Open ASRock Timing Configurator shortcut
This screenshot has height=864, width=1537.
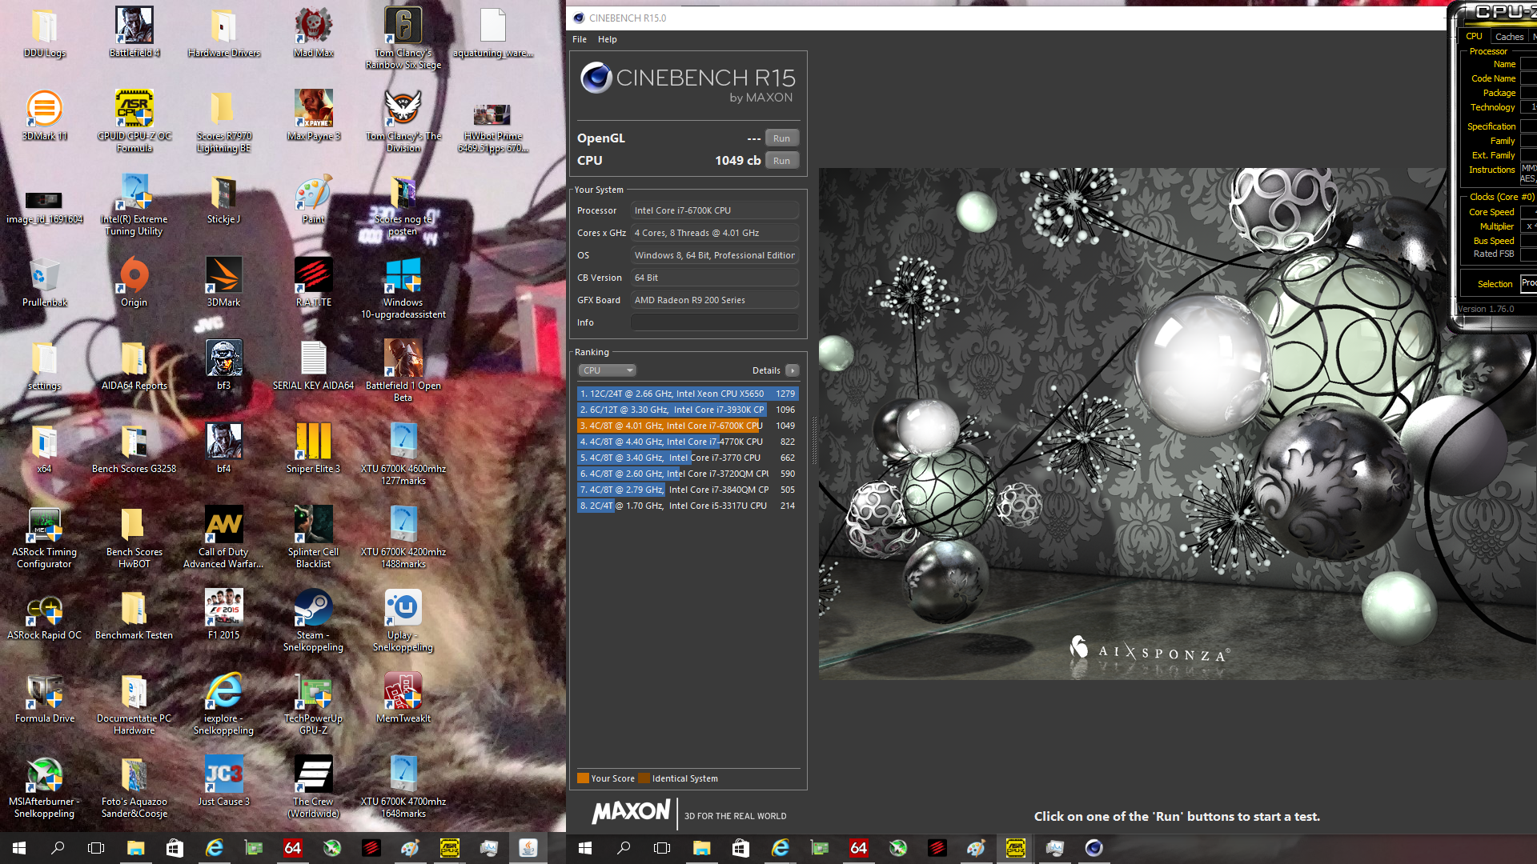click(45, 536)
